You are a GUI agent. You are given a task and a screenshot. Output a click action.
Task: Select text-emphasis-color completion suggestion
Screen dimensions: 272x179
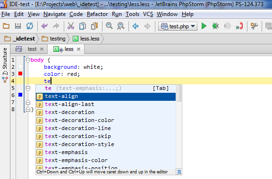(x=106, y=160)
